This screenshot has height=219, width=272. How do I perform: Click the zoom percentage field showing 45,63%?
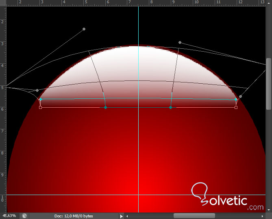(x=9, y=216)
